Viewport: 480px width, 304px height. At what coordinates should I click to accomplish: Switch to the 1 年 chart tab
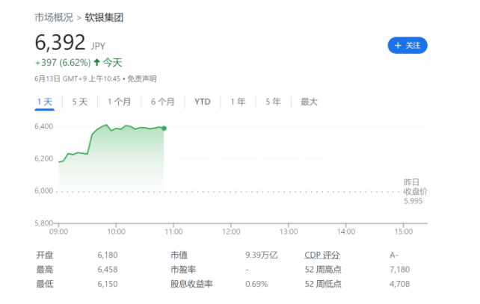pyautogui.click(x=239, y=102)
